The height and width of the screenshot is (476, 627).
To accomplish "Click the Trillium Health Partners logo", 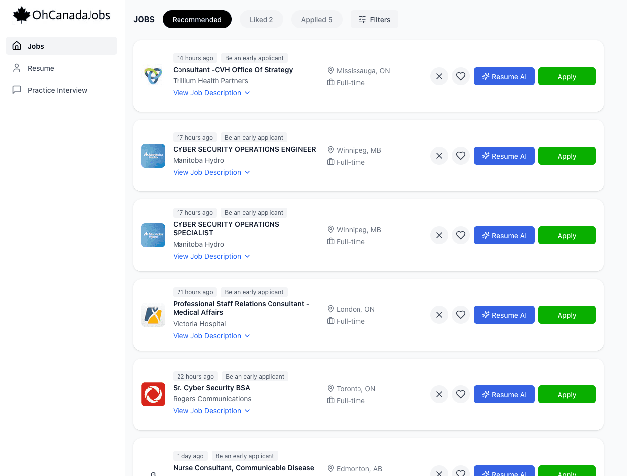I will click(x=153, y=76).
